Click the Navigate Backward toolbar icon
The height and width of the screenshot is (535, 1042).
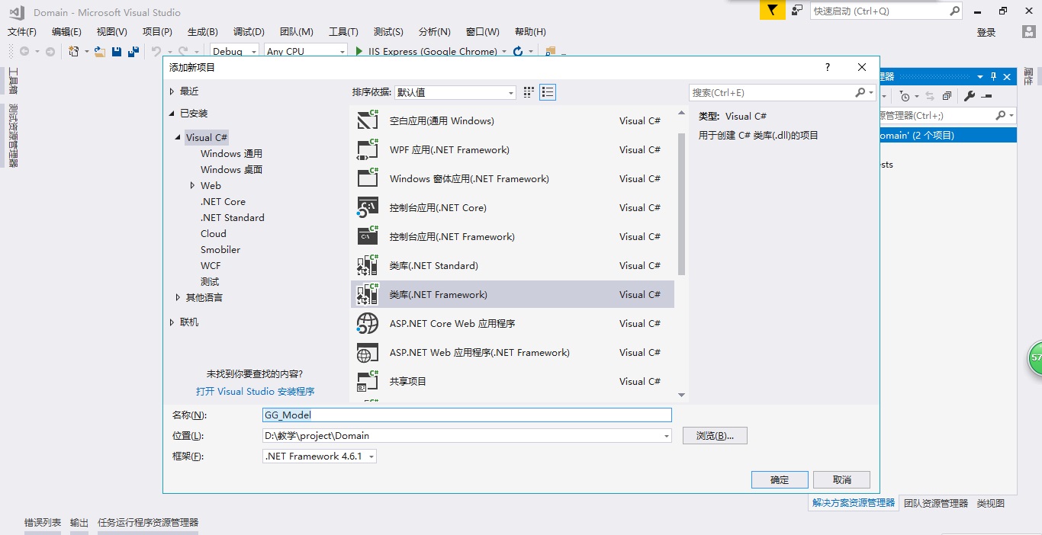tap(24, 51)
